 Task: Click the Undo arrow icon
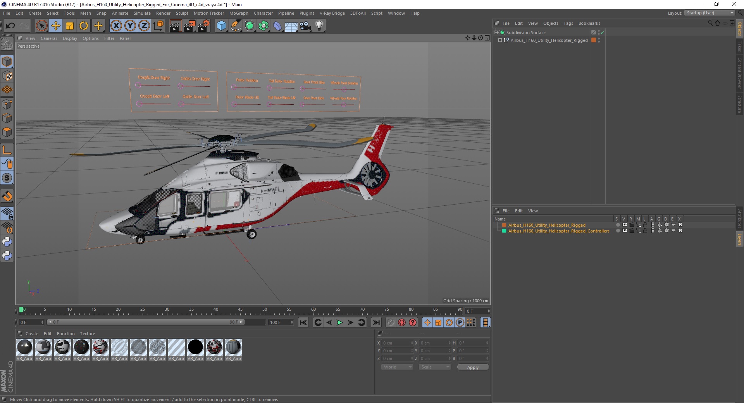[x=10, y=26]
